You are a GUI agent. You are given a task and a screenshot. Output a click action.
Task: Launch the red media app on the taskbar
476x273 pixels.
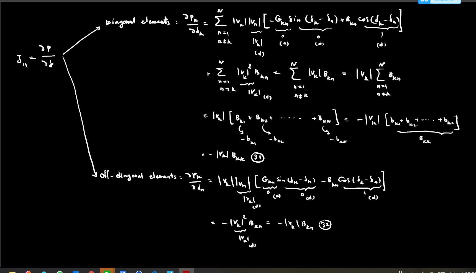(x=186, y=271)
